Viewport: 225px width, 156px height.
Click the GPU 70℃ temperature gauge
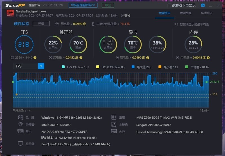tap(133, 44)
